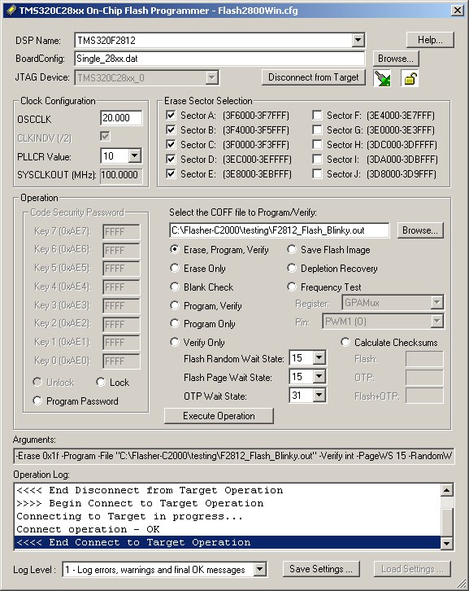469x591 pixels.
Task: Click Execute Operation button
Action: tap(219, 416)
